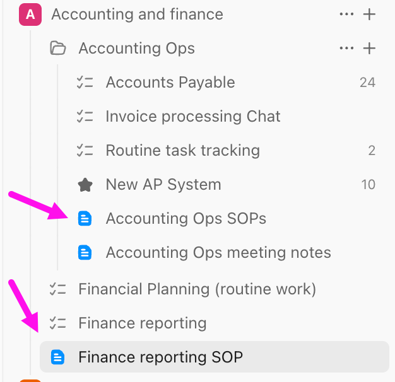The height and width of the screenshot is (382, 395).
Task: Click the list icon for Financial Planning (routine work)
Action: click(x=57, y=289)
